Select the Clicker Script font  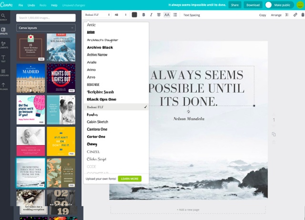[x=116, y=159]
